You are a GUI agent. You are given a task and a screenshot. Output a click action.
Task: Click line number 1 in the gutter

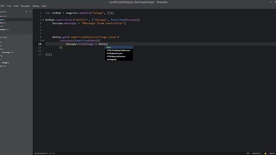tap(41, 13)
